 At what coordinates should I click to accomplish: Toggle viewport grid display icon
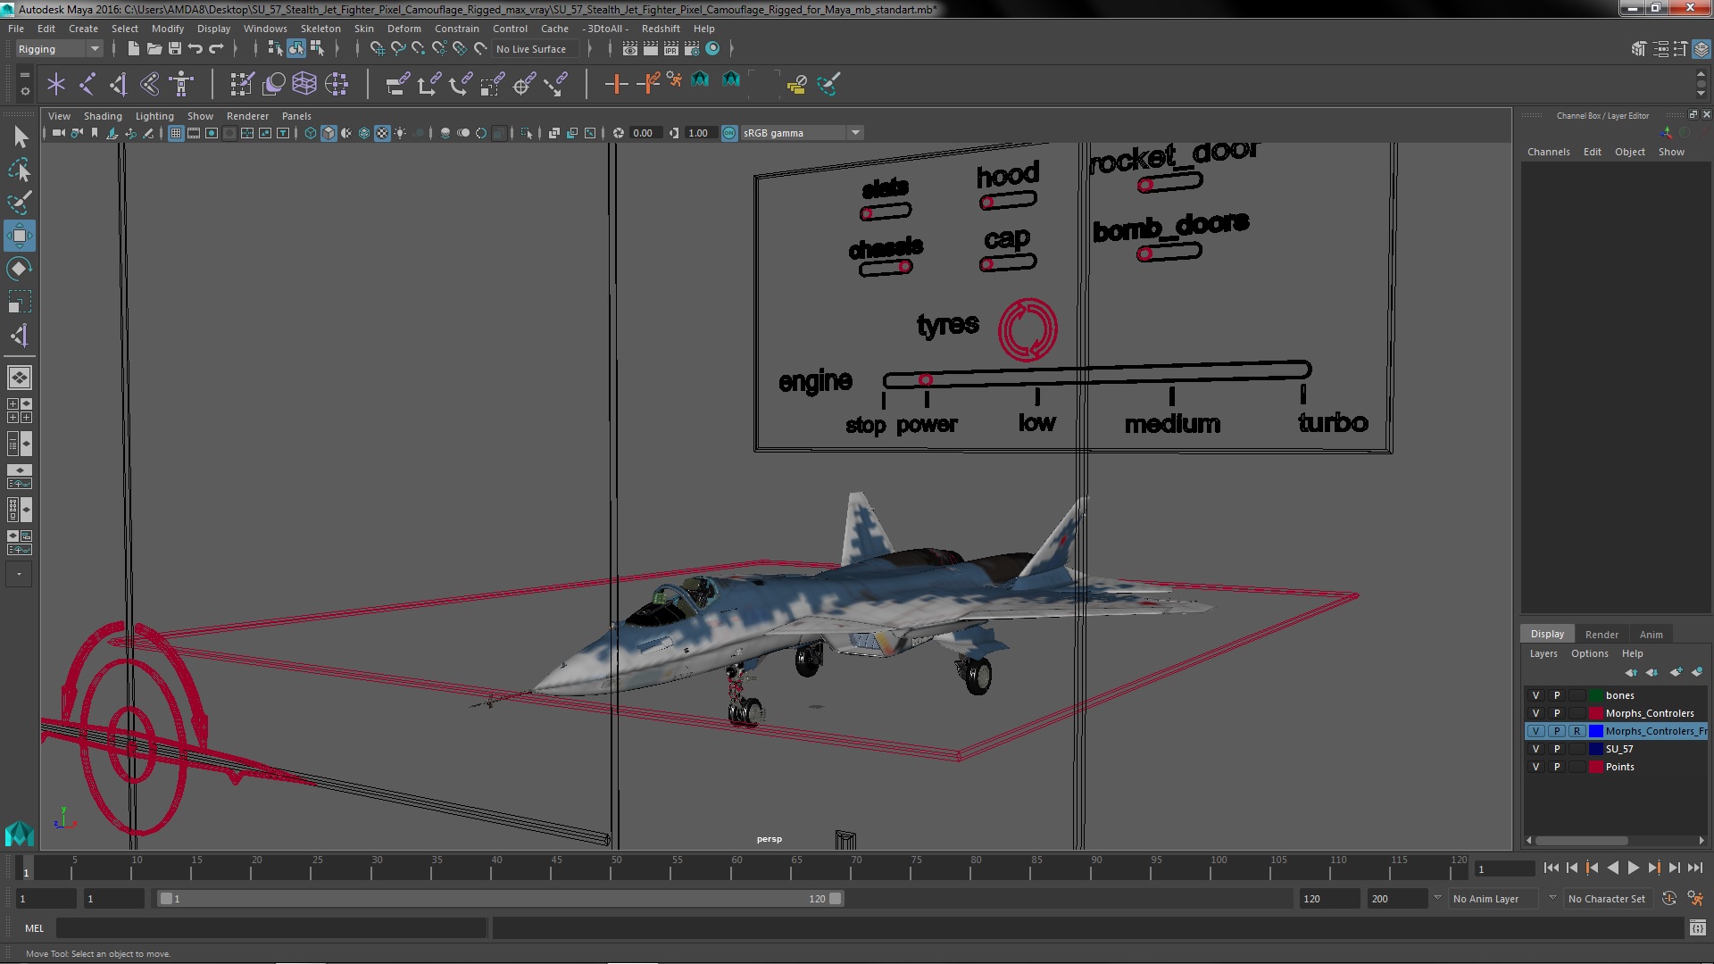tap(176, 133)
